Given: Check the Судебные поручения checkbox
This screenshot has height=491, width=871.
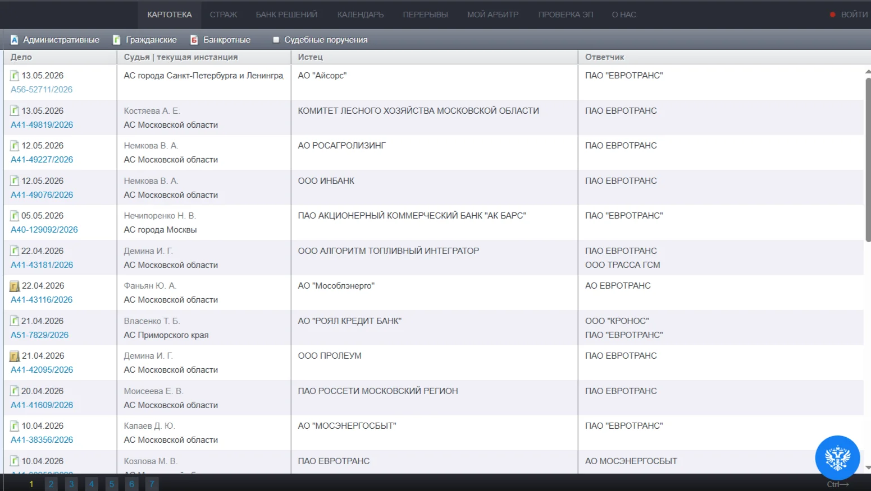Looking at the screenshot, I should pyautogui.click(x=276, y=40).
